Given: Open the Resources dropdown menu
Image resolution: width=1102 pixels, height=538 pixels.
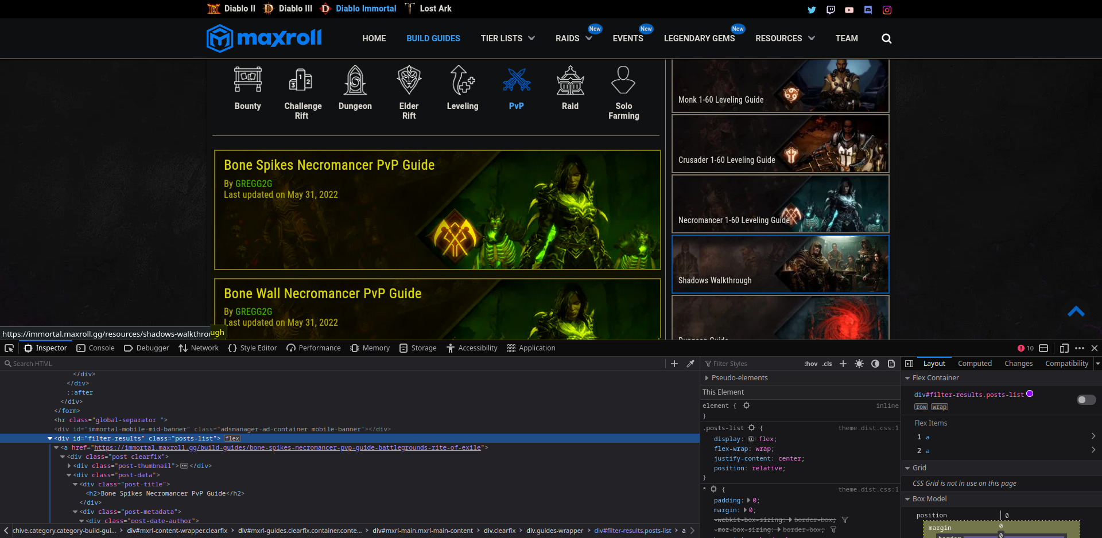Looking at the screenshot, I should (785, 38).
